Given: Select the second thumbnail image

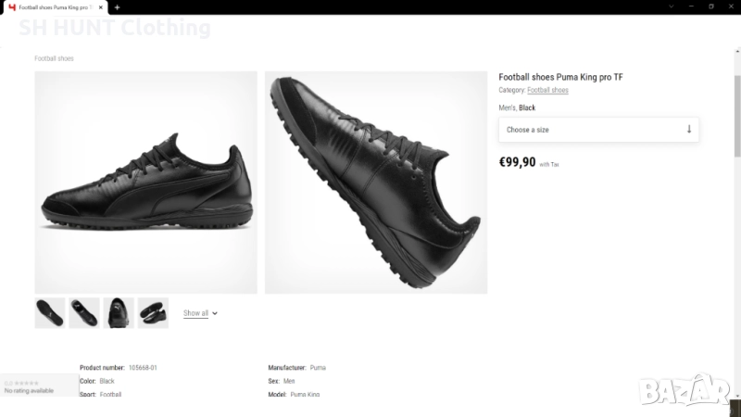Looking at the screenshot, I should pos(84,313).
